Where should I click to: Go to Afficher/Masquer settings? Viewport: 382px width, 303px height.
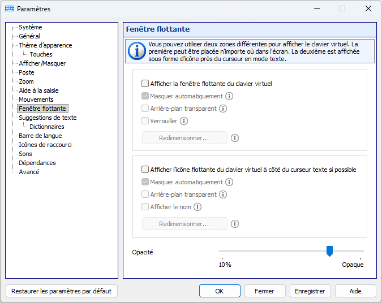click(42, 63)
